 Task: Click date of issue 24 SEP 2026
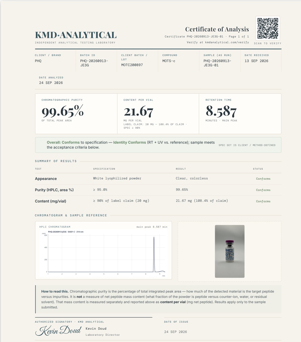pyautogui.click(x=175, y=332)
